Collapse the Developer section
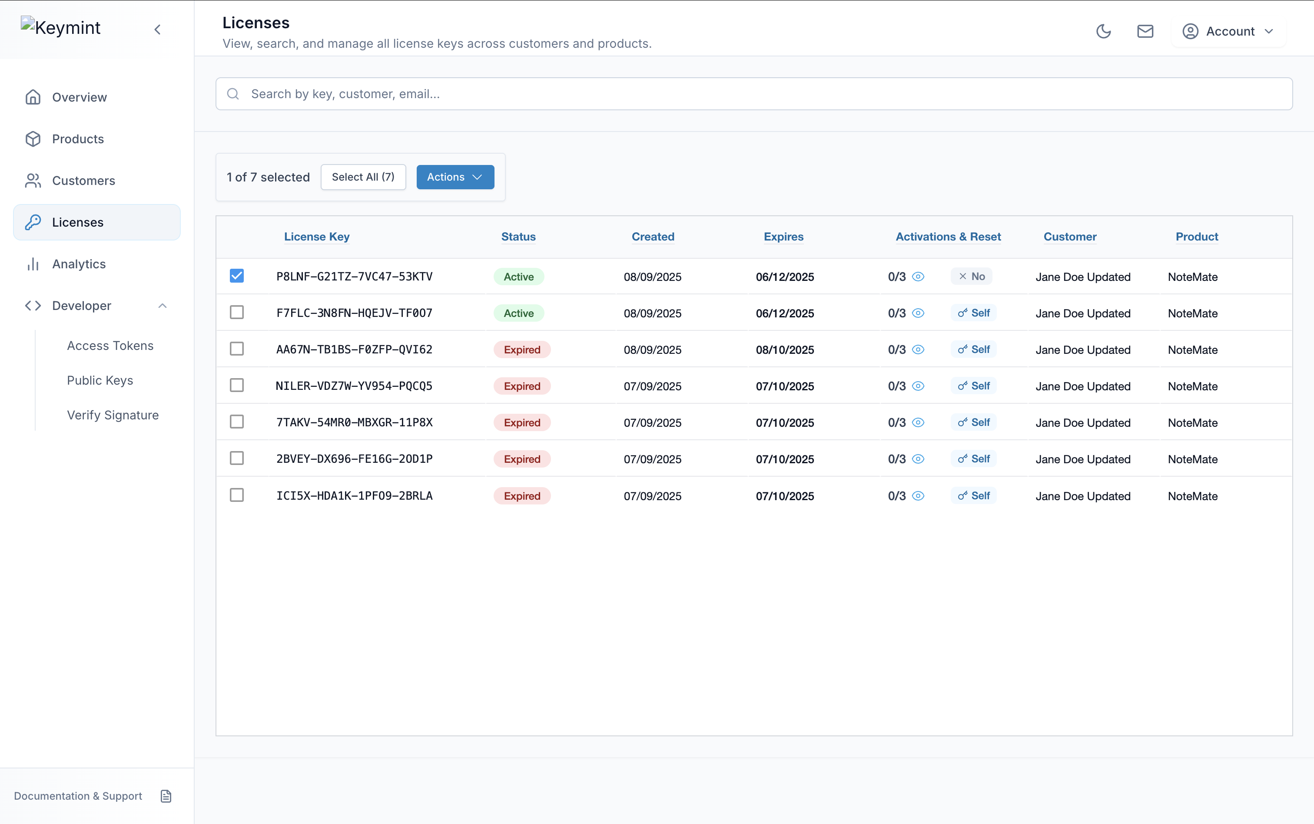1314x824 pixels. 163,306
